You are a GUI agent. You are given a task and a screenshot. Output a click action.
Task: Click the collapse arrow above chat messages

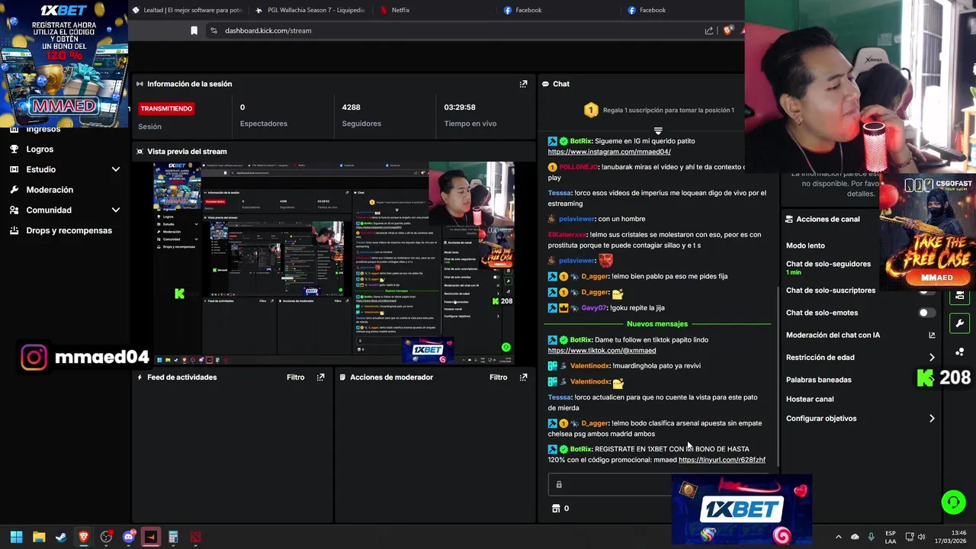coord(658,131)
